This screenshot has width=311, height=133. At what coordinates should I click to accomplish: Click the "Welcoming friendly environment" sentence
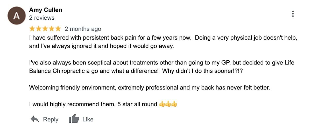tap(150, 87)
